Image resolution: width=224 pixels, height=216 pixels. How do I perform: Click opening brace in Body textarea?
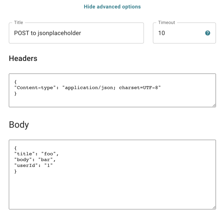(x=15, y=148)
